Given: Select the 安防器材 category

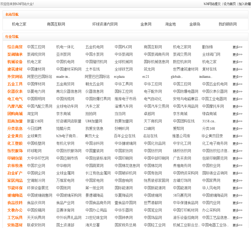Looking at the screenshot, I should coord(15,225).
